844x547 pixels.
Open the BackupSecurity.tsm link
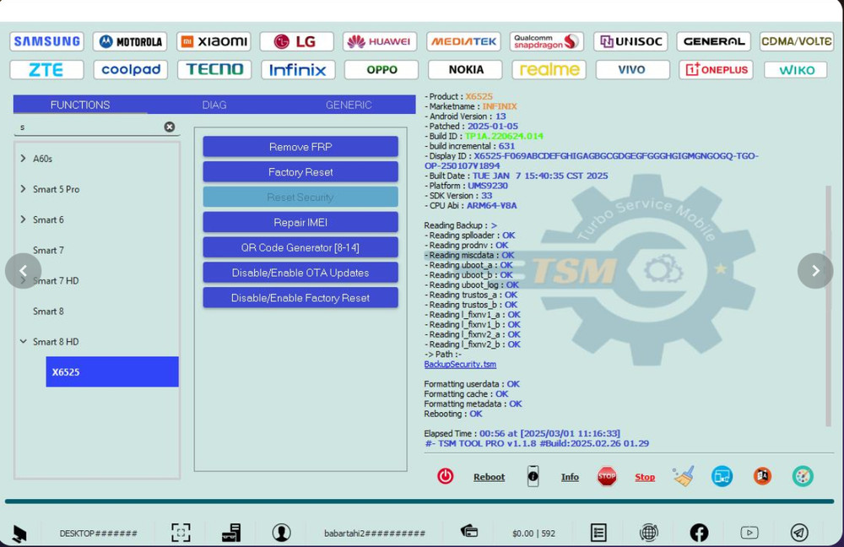pyautogui.click(x=460, y=364)
